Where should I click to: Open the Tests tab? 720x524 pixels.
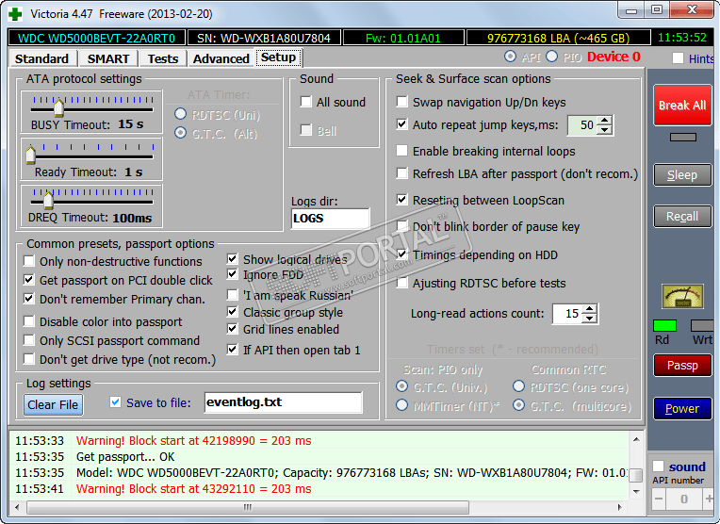(163, 58)
